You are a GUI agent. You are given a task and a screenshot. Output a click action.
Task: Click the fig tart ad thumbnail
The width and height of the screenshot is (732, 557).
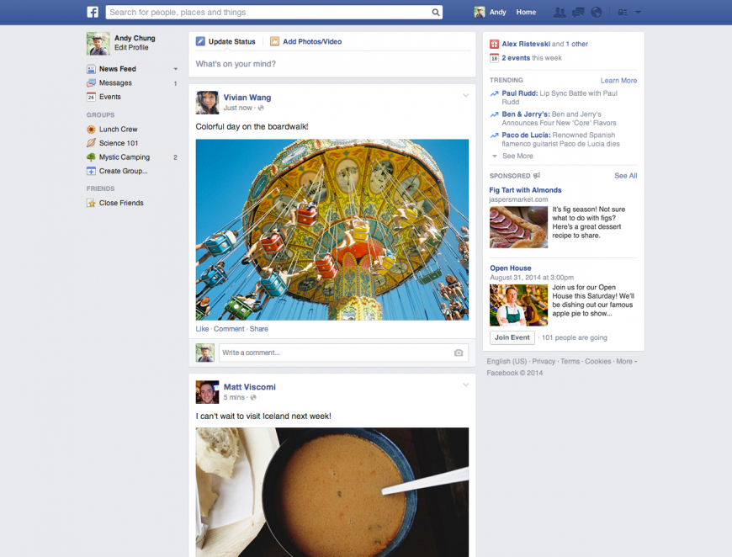tap(518, 227)
